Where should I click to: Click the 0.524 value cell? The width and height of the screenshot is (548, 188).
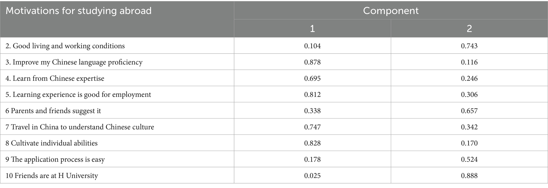(x=469, y=159)
